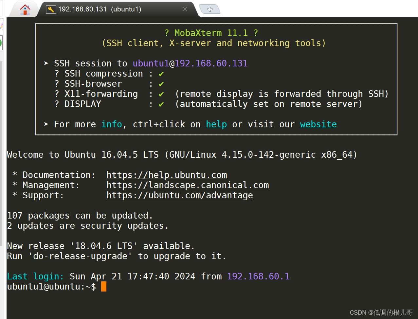Open https://landscape.canonical.com management link
Image resolution: width=418 pixels, height=319 pixels.
pos(188,185)
